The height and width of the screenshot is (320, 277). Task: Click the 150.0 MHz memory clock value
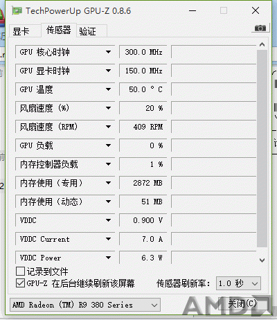tap(143, 71)
